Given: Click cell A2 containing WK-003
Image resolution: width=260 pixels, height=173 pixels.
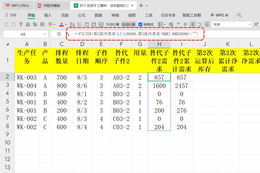Looking at the screenshot, I should click(27, 77).
